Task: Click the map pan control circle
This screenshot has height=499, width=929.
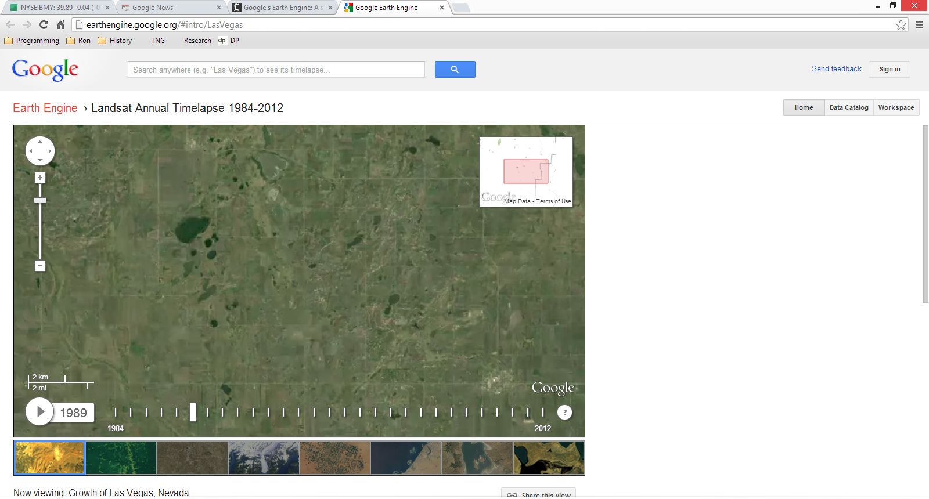Action: 40,151
